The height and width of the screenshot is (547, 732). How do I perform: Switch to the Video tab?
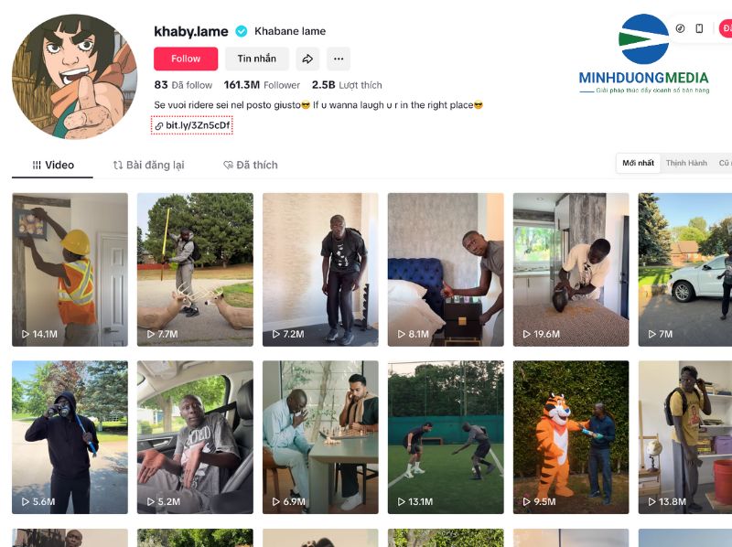click(x=53, y=166)
